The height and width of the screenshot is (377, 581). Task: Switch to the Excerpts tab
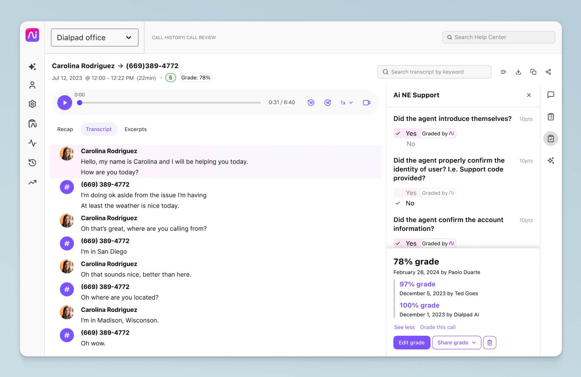coord(136,129)
